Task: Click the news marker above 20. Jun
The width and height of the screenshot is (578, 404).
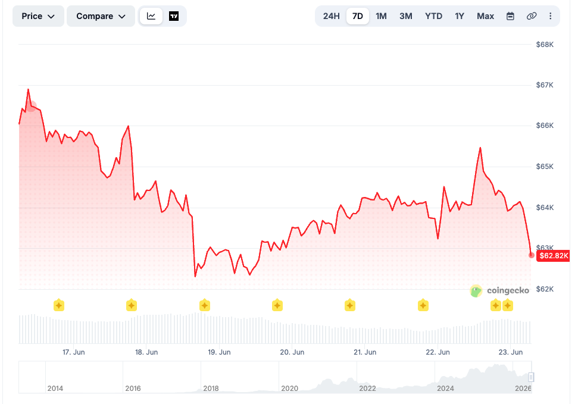Action: tap(277, 305)
